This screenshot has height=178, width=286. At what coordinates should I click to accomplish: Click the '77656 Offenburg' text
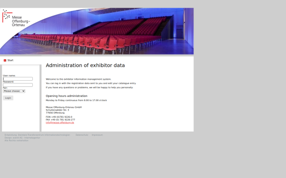[55, 113]
